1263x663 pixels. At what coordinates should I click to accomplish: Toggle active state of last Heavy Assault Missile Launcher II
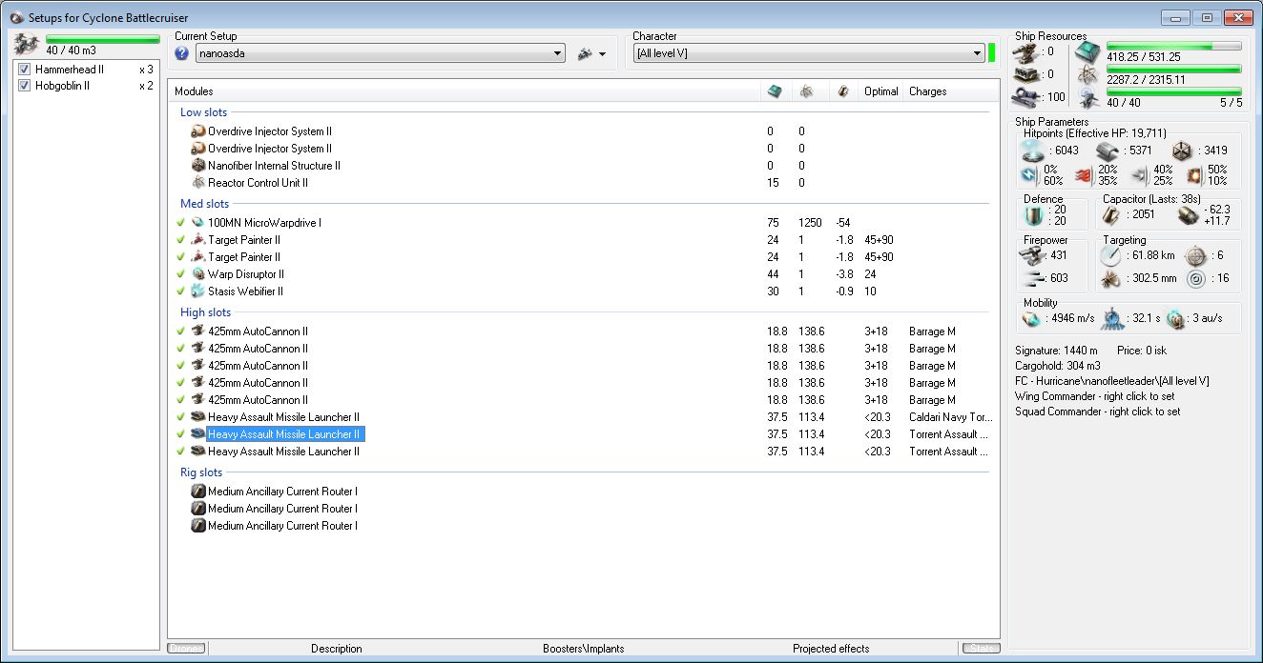coord(181,452)
